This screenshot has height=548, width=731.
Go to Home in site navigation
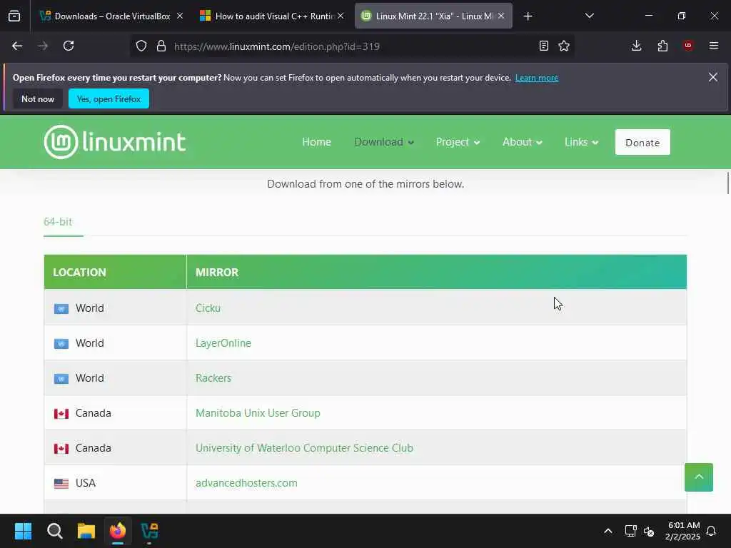click(x=316, y=142)
